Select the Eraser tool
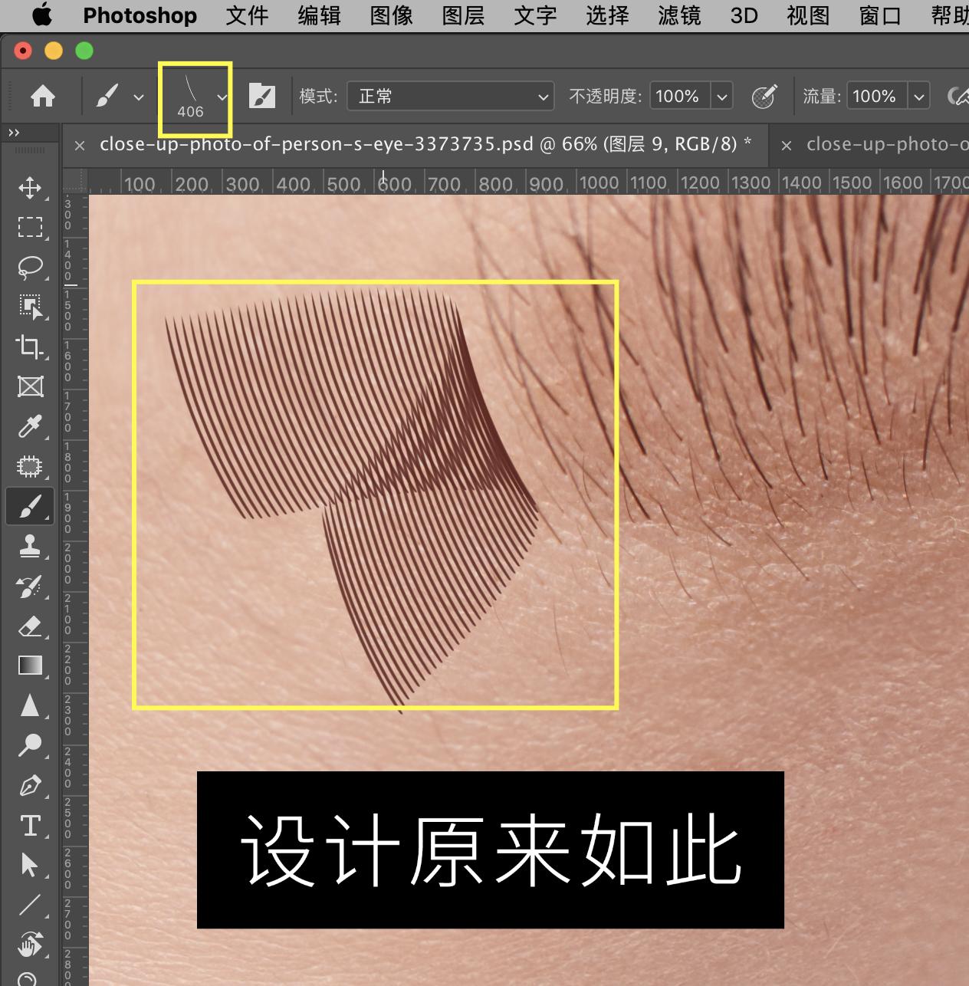Viewport: 969px width, 986px height. (30, 626)
